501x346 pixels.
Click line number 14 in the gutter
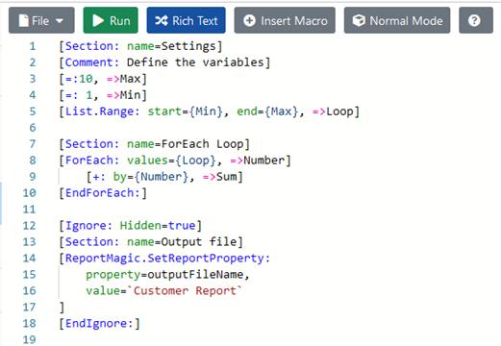(x=29, y=258)
